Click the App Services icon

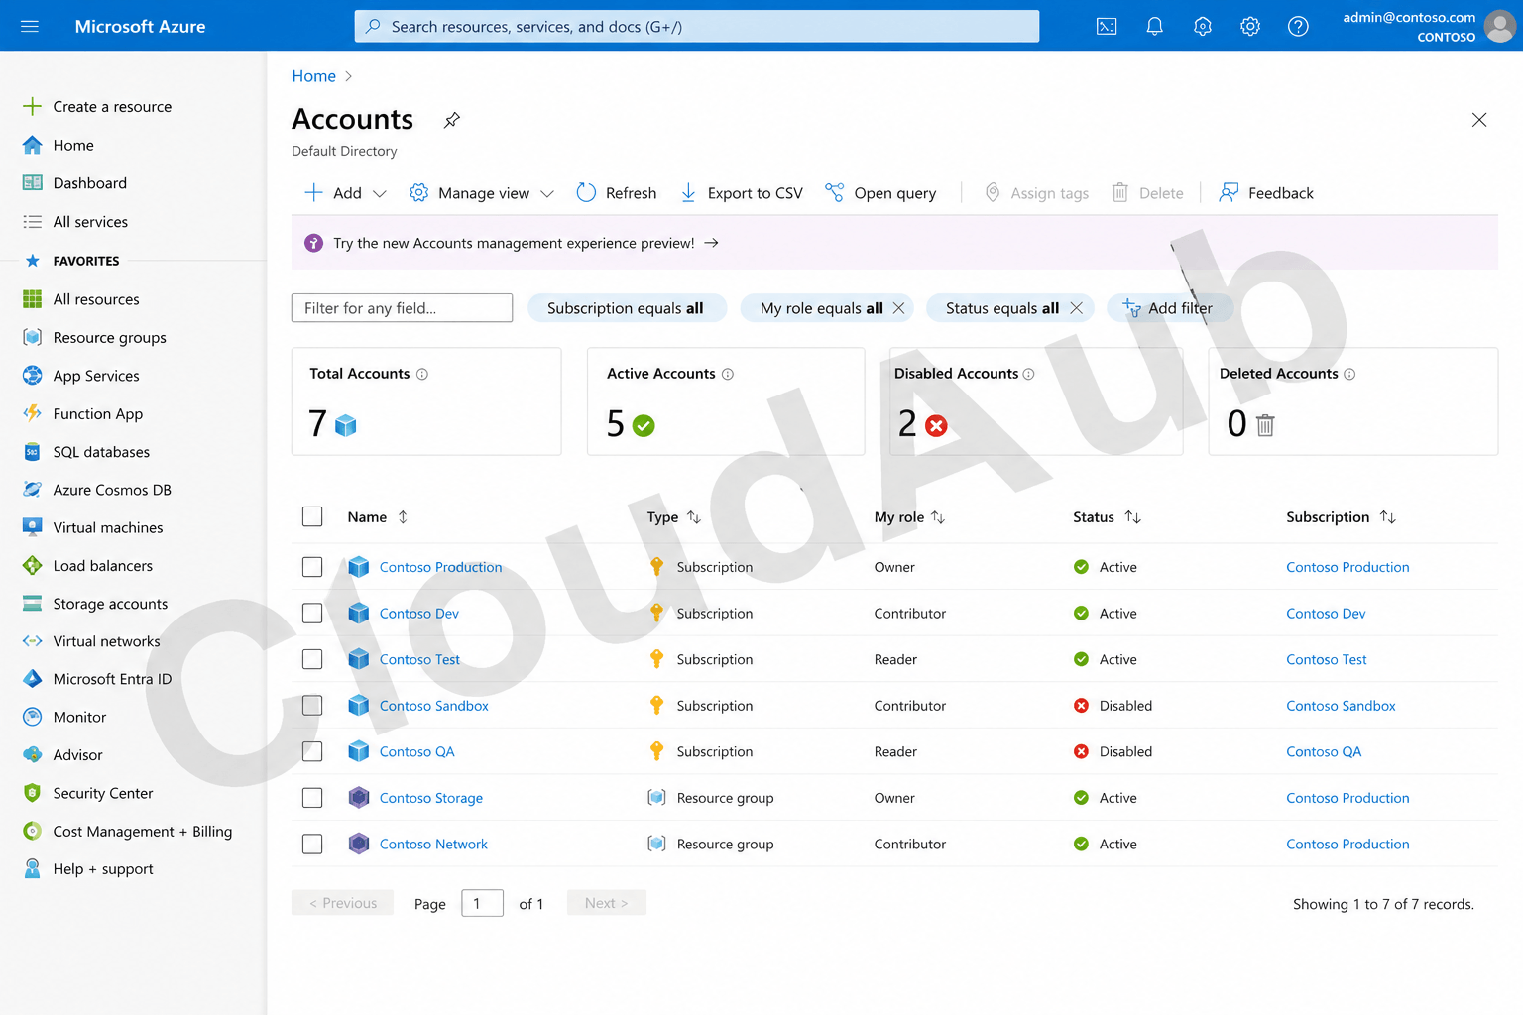click(x=32, y=376)
